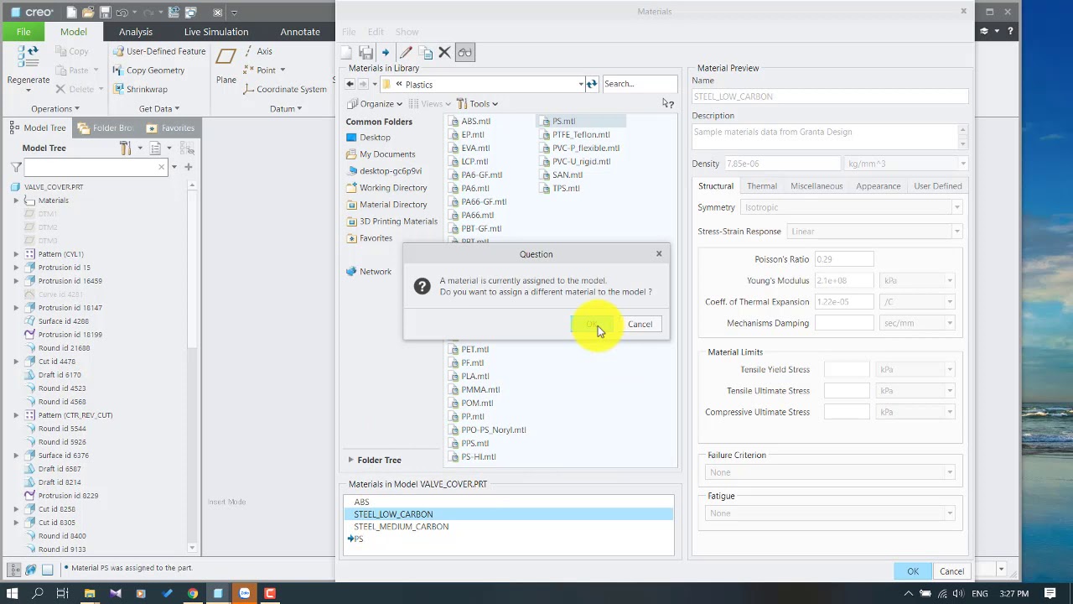Click the Model Tree settings hammer icon
1073x604 pixels.
[x=126, y=148]
